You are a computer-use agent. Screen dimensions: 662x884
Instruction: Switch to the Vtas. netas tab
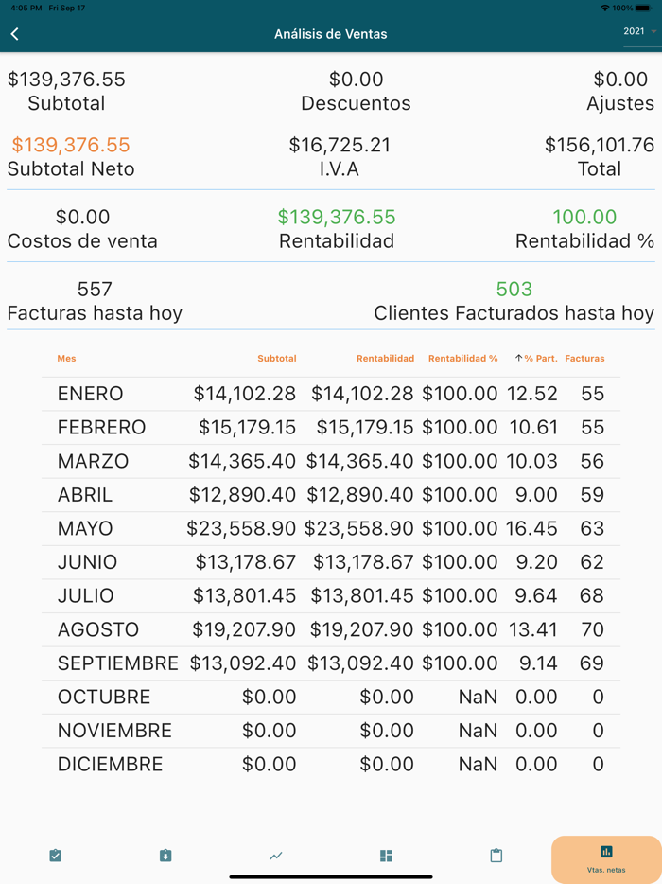(605, 859)
